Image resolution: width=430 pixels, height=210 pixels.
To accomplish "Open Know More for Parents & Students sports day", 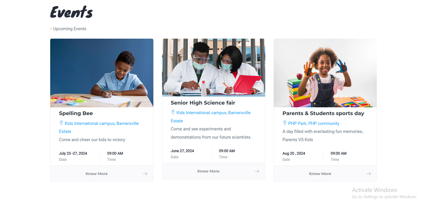I will (x=320, y=174).
